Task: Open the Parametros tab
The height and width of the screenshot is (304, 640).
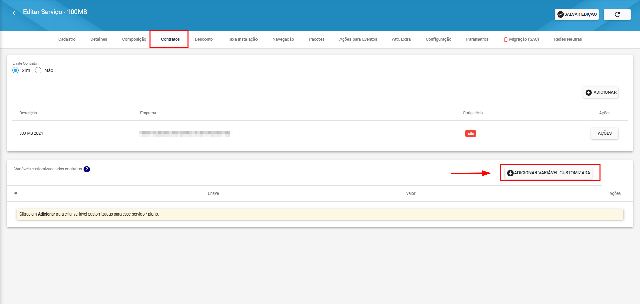Action: (x=478, y=39)
